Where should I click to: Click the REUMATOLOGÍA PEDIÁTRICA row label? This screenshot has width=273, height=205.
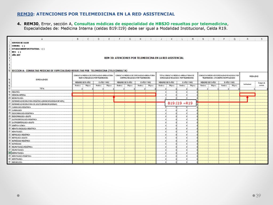[x=22, y=147]
